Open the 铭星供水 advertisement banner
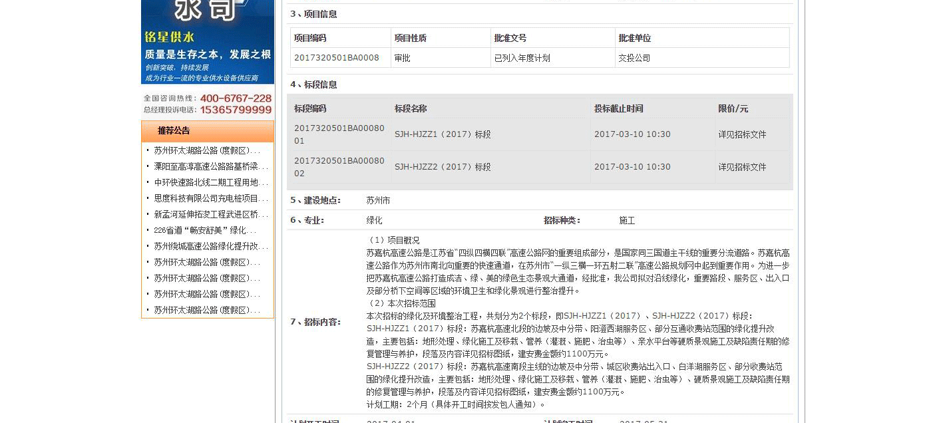This screenshot has height=423, width=947. (x=208, y=42)
